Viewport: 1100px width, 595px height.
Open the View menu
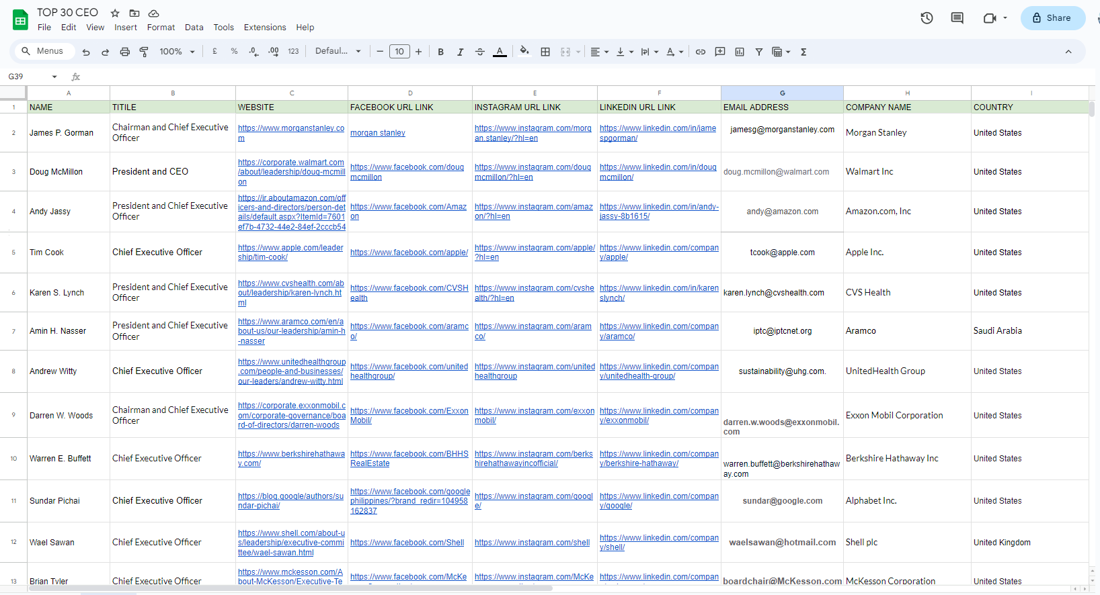(x=95, y=28)
